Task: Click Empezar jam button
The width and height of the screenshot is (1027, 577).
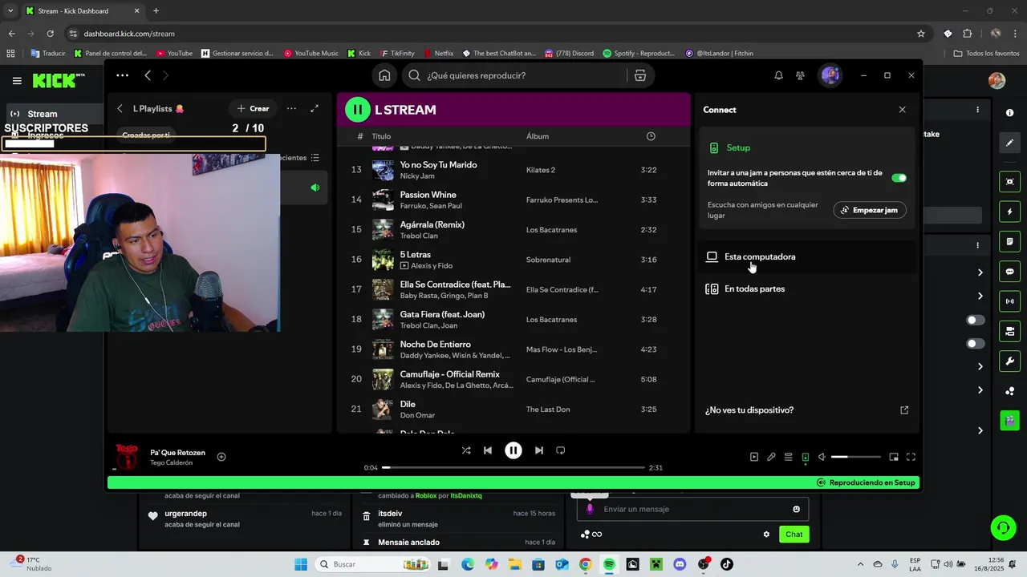Action: pyautogui.click(x=870, y=210)
